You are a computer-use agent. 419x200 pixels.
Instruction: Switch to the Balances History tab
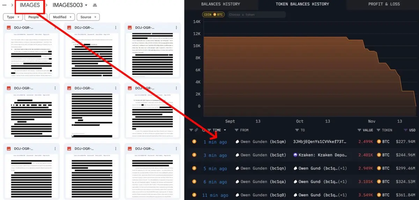point(221,4)
